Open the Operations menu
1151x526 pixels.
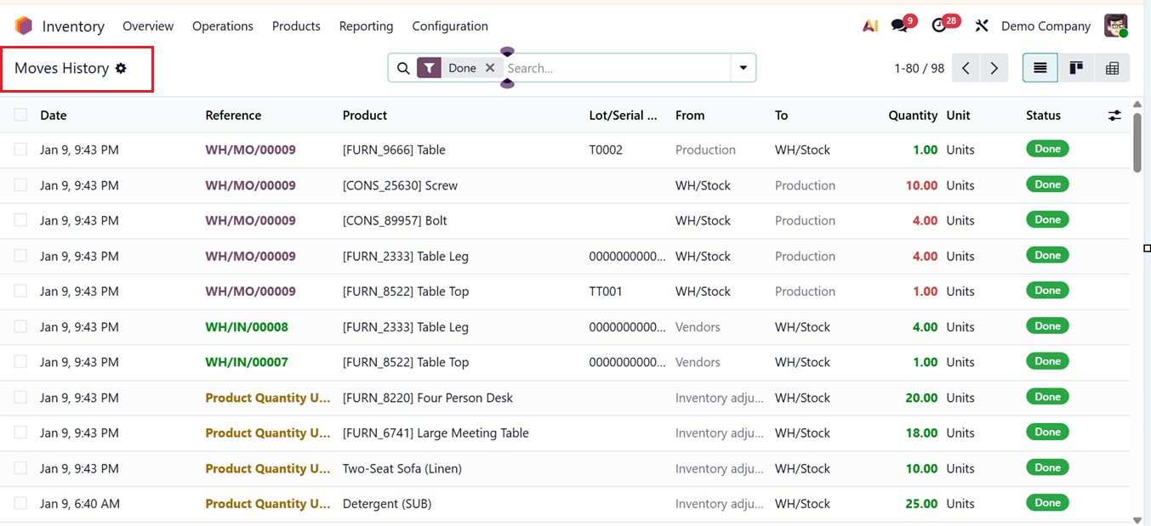(x=222, y=26)
